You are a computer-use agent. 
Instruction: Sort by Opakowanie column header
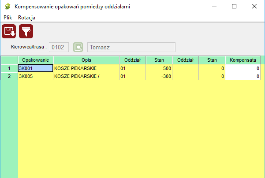click(35, 60)
